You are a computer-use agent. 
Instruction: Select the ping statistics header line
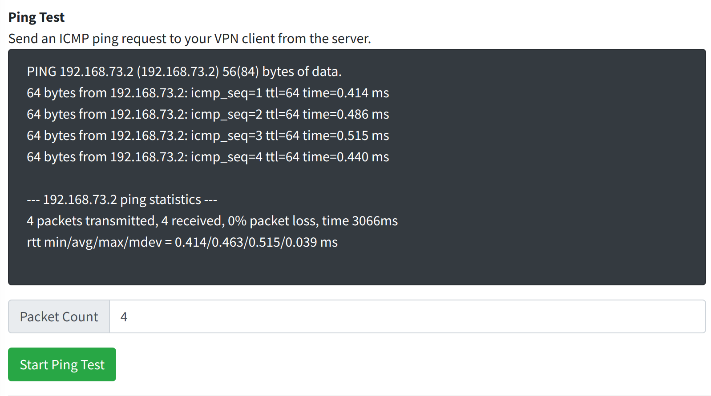tap(122, 200)
